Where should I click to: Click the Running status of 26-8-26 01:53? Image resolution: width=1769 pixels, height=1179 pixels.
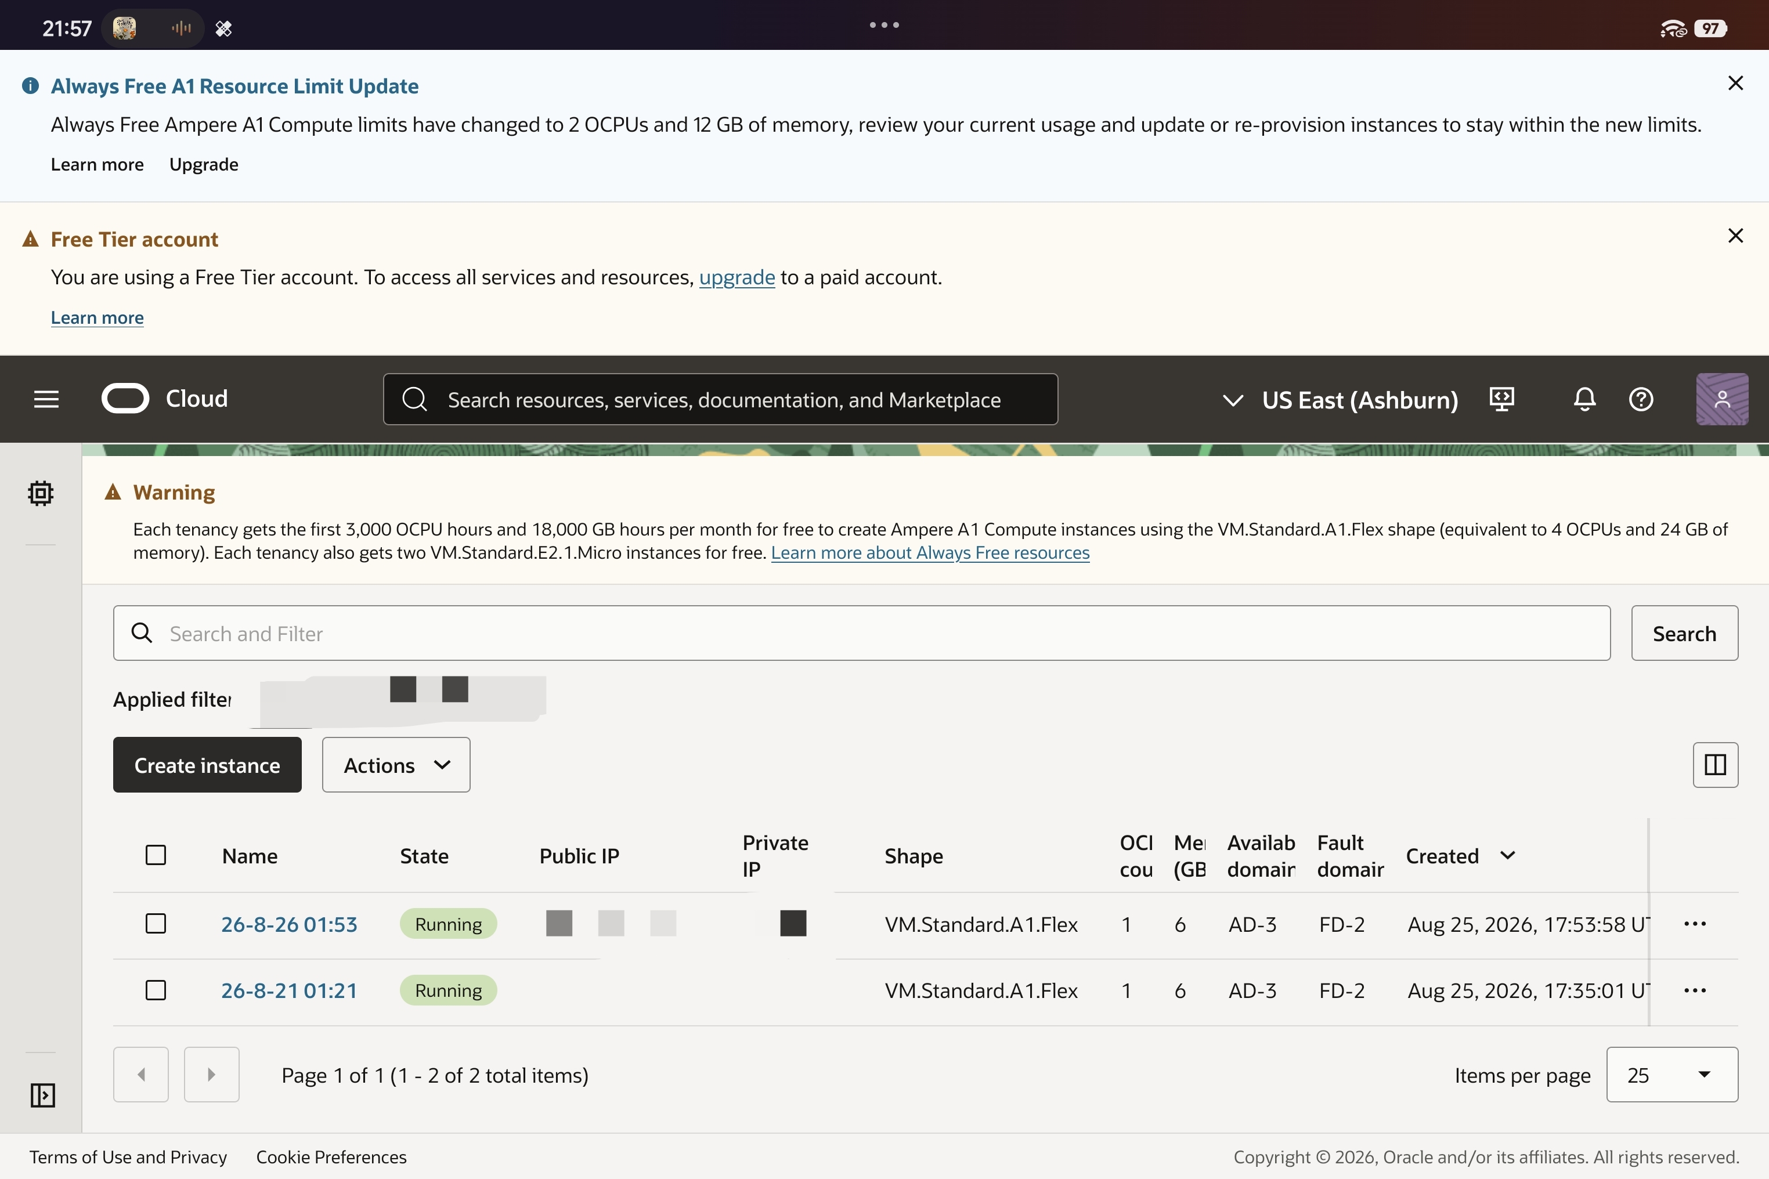click(x=448, y=923)
